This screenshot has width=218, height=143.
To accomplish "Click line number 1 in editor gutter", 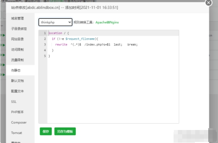I will coord(45,33).
